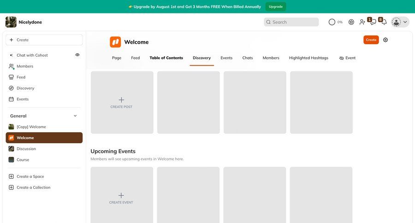415x223 pixels.
Task: Click the Discovery compass icon in sidebar
Action: [x=11, y=88]
